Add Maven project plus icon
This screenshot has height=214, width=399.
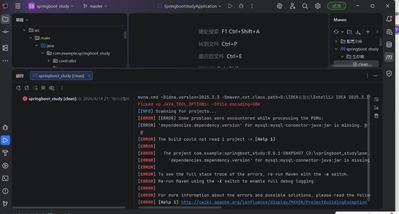(x=368, y=32)
